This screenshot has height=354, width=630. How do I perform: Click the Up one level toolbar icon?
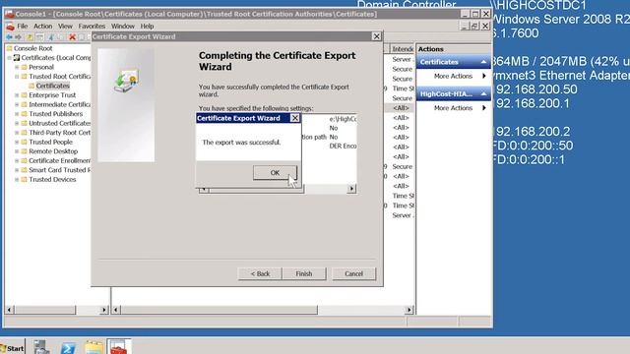point(30,37)
